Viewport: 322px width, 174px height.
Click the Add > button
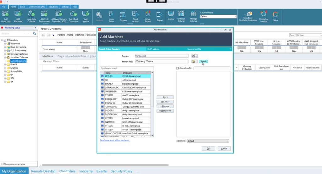(x=165, y=97)
